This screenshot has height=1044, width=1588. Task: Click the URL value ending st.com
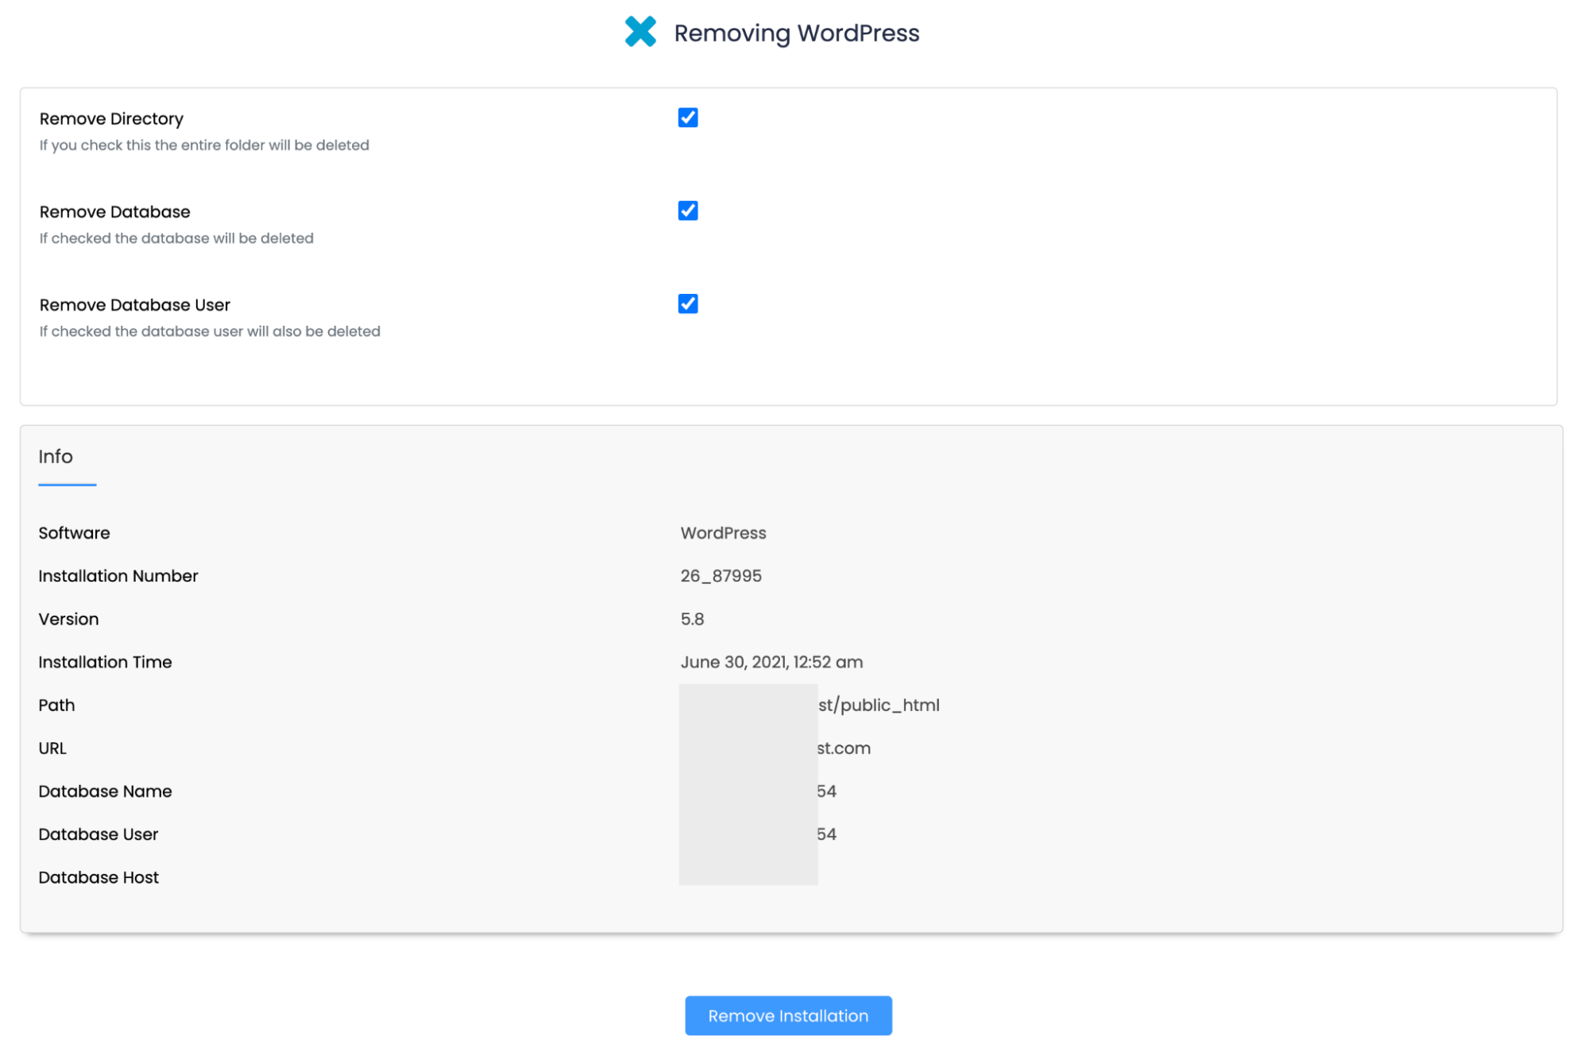pyautogui.click(x=844, y=748)
